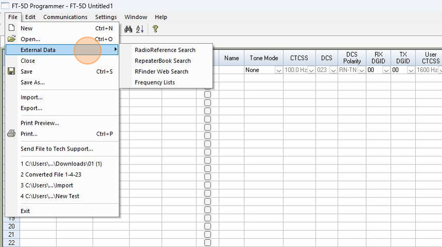Select Import... in File menu
The height and width of the screenshot is (247, 442).
tap(62, 97)
